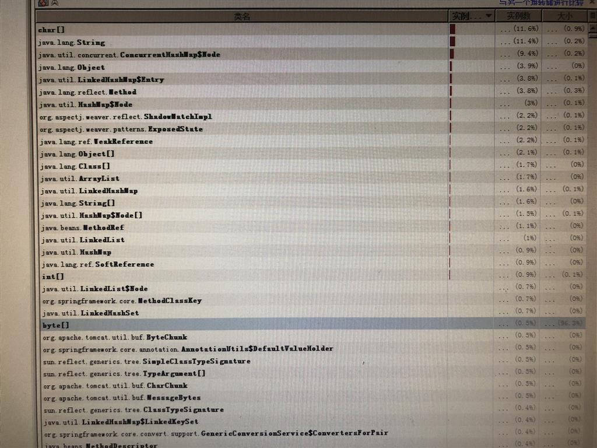The width and height of the screenshot is (597, 448).
Task: Select the SoftReference row
Action: tap(312, 264)
